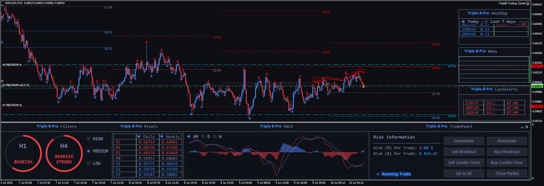Click the Close Partial button
Image resolution: width=544 pixels, height=186 pixels.
(507, 173)
